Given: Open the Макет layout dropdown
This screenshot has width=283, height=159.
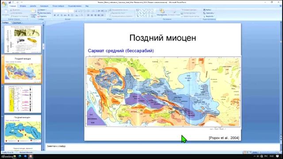Looking at the screenshot, I should [42, 10].
